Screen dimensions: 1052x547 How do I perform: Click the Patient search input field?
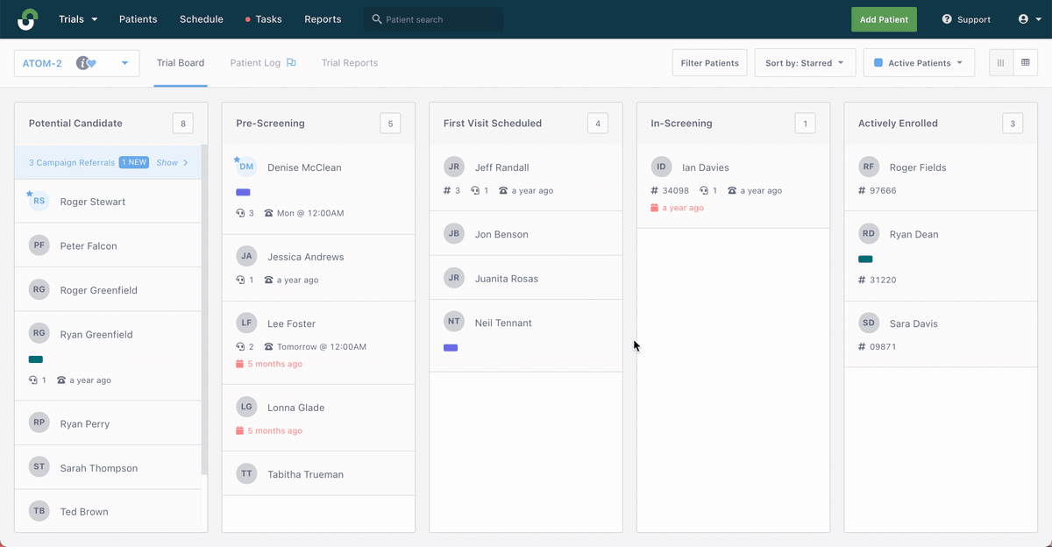[433, 19]
